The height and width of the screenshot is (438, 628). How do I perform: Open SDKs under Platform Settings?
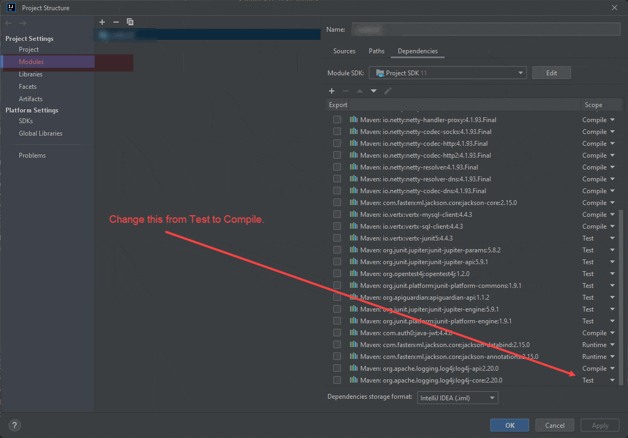26,121
